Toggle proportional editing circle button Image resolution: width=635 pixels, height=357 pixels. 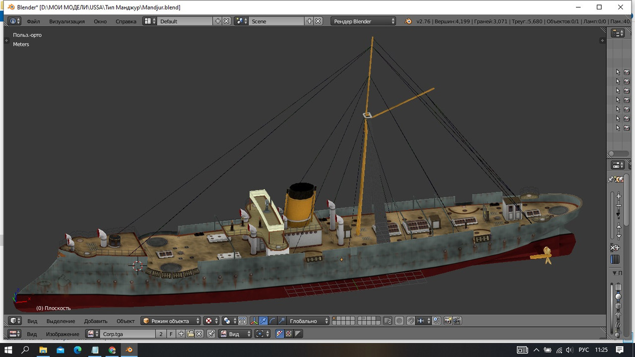click(x=399, y=321)
